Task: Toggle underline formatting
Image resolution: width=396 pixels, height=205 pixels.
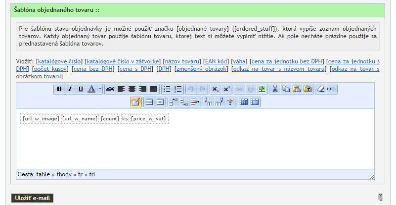Action: pos(80,89)
